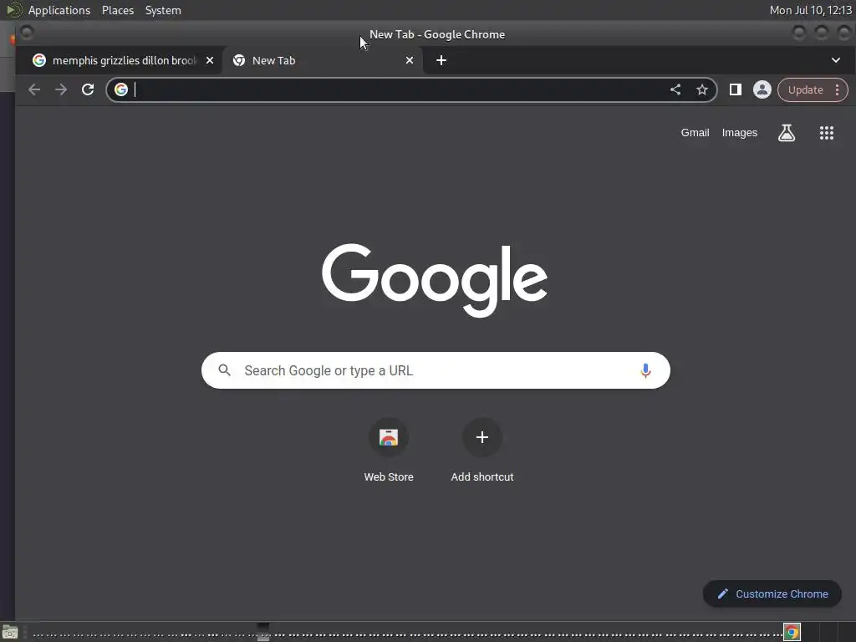Viewport: 856px width, 642px height.
Task: Open Web Store shortcut
Action: pos(389,438)
